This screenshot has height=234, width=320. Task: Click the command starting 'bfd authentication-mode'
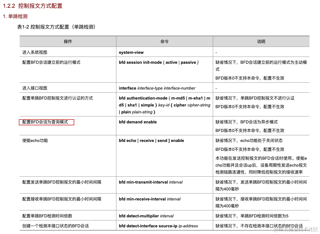pos(165,105)
